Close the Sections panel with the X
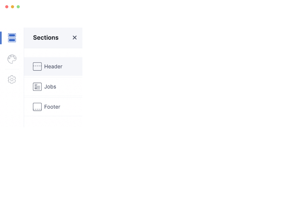The width and height of the screenshot is (294, 211). (x=75, y=38)
